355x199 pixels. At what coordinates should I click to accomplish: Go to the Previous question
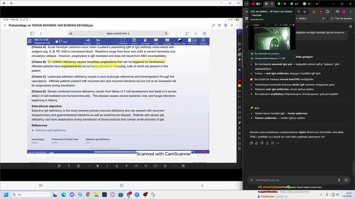coord(87,41)
